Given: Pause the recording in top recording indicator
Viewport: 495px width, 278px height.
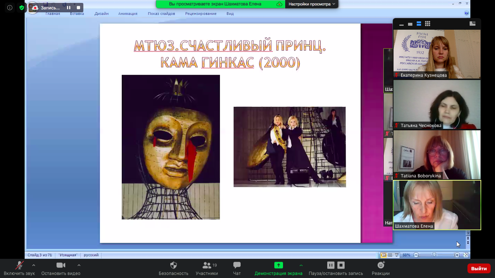Looking at the screenshot, I should click(x=68, y=8).
